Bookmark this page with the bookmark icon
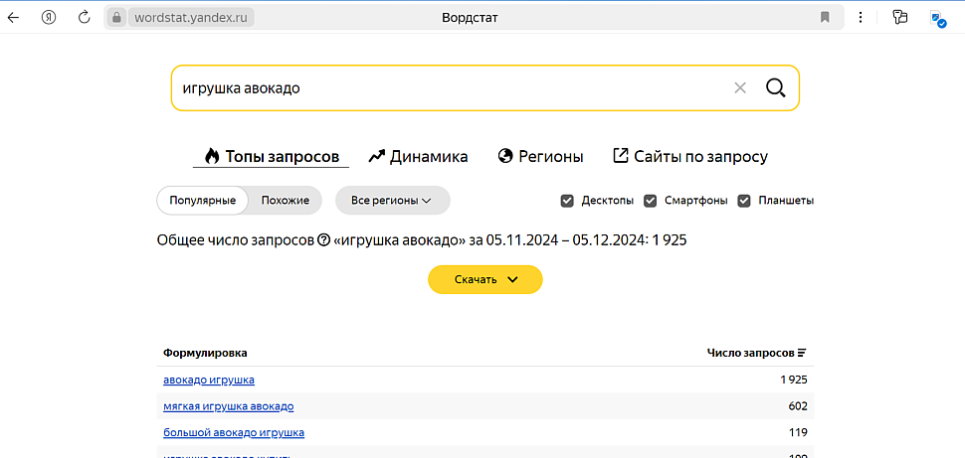This screenshot has width=965, height=458. click(x=825, y=17)
